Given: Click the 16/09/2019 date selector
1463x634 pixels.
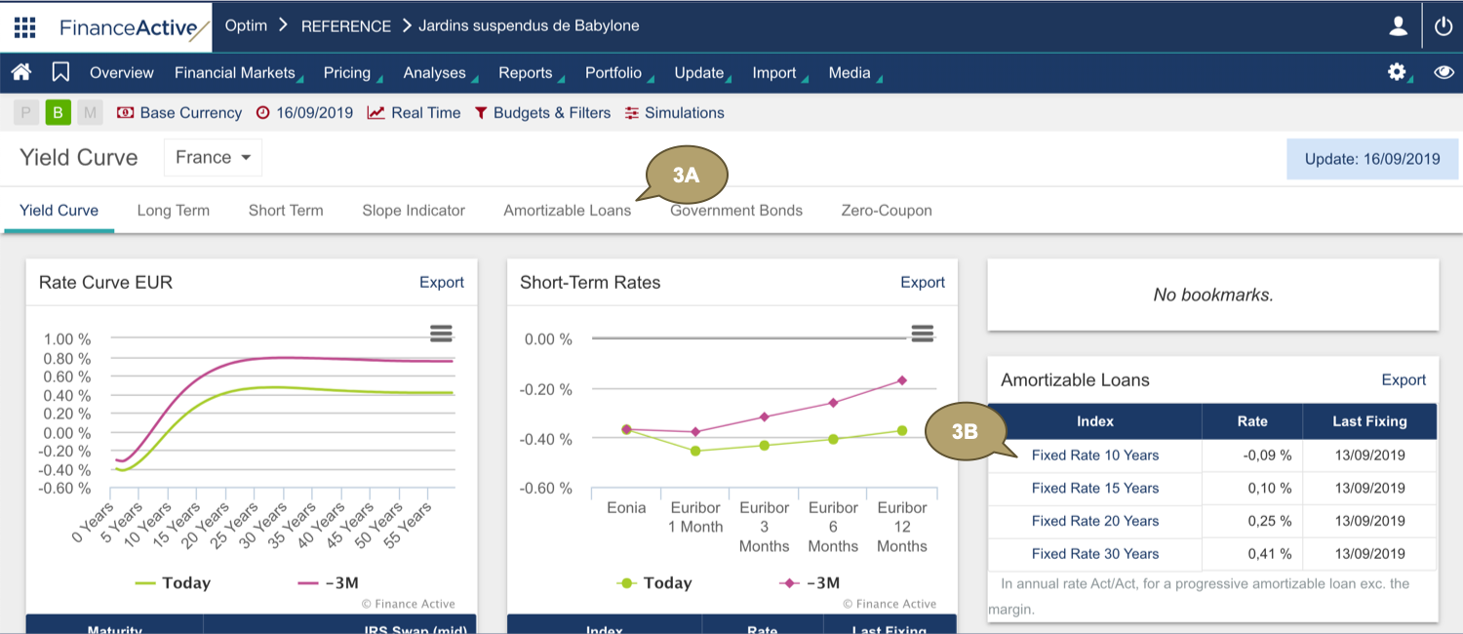Looking at the screenshot, I should tap(304, 113).
